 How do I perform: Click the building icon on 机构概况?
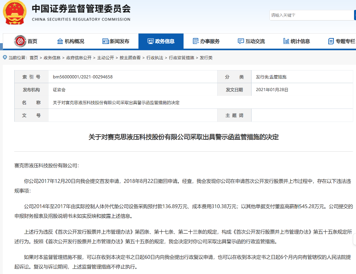click(x=59, y=41)
